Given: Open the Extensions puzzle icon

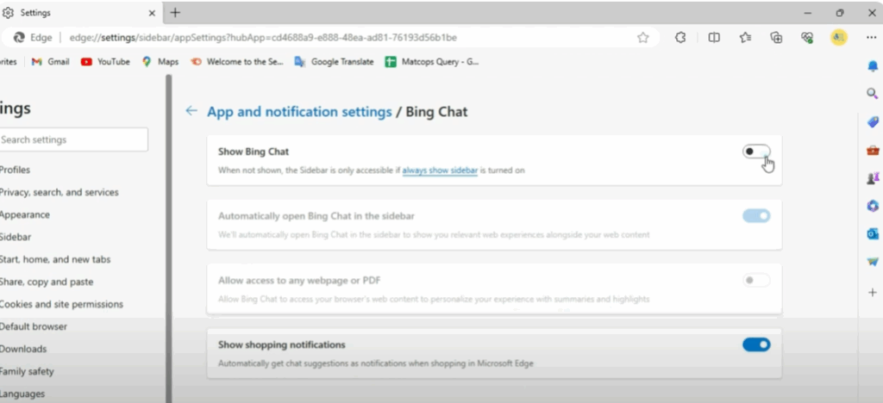Looking at the screenshot, I should [680, 38].
